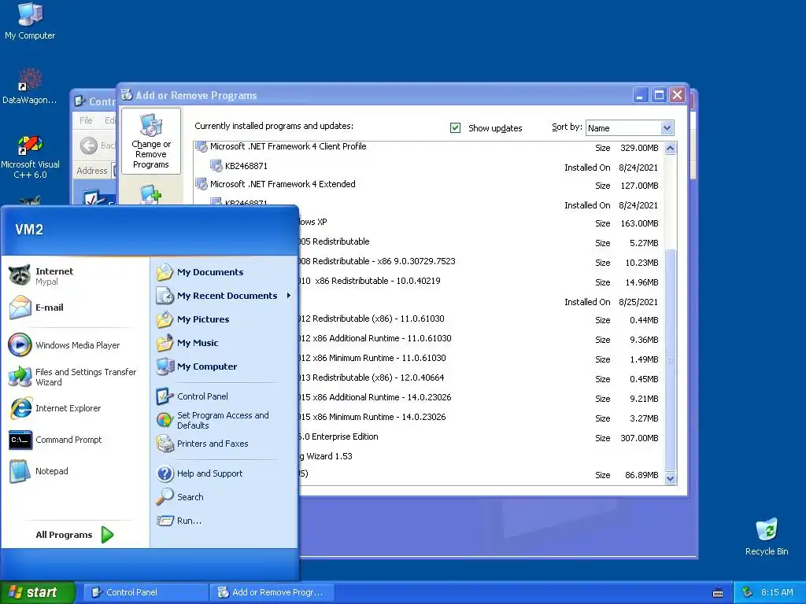Launch Windows Media Player
The width and height of the screenshot is (806, 604).
pos(65,345)
